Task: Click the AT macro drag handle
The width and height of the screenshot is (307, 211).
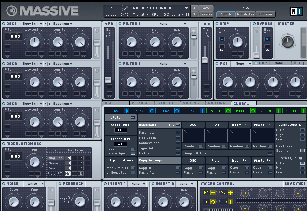Action: 213,202
